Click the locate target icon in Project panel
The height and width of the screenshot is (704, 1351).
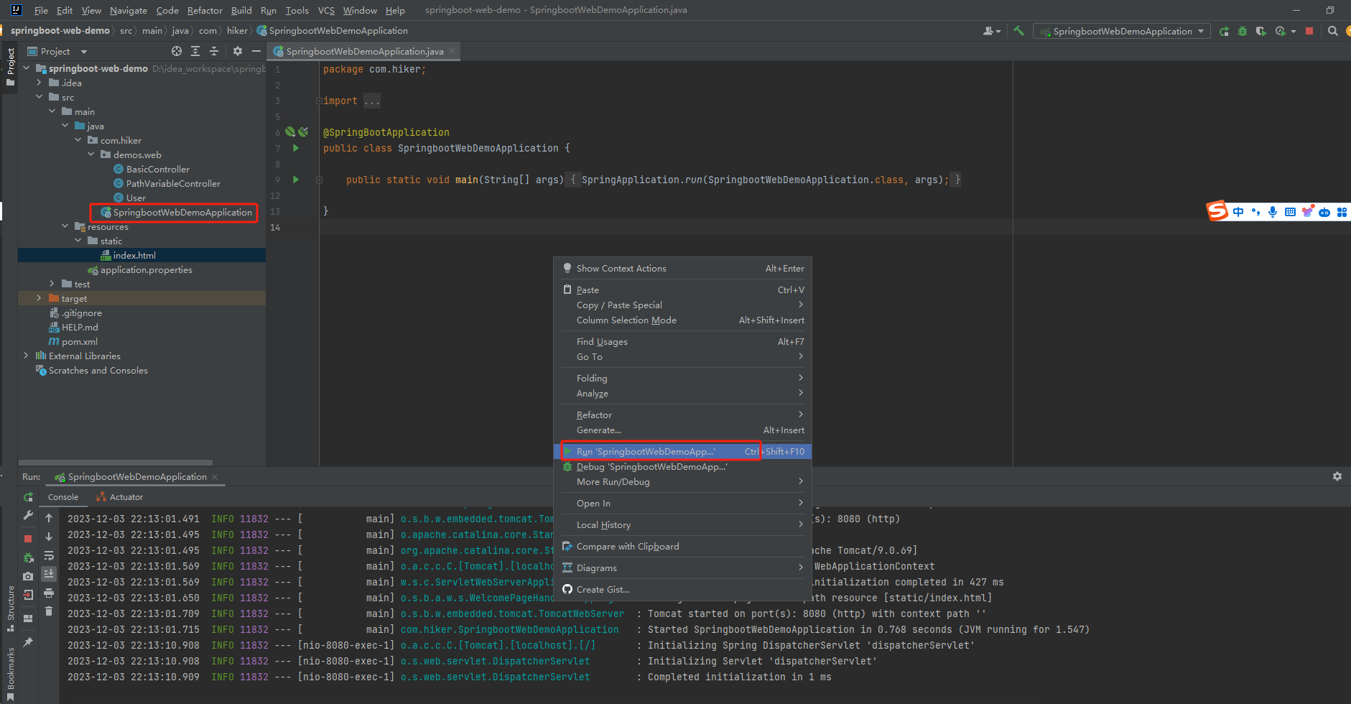177,51
